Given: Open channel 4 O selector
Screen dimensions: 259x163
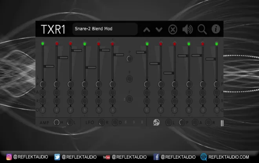Looking at the screenshot, I should pyautogui.click(x=85, y=110).
